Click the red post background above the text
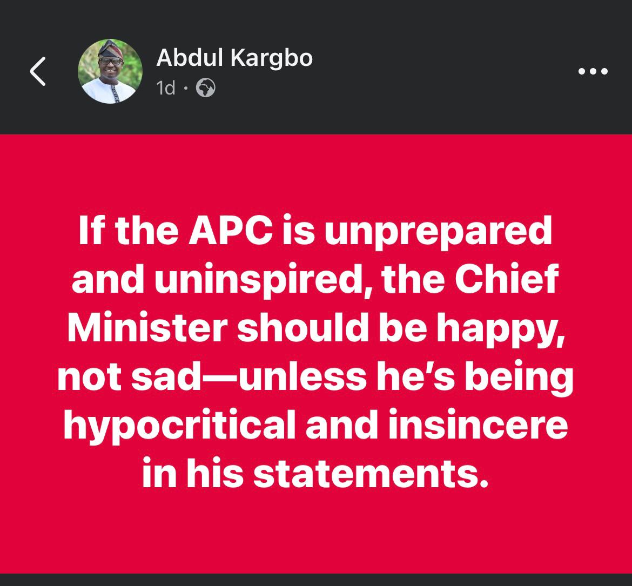The width and height of the screenshot is (632, 586). click(x=316, y=173)
